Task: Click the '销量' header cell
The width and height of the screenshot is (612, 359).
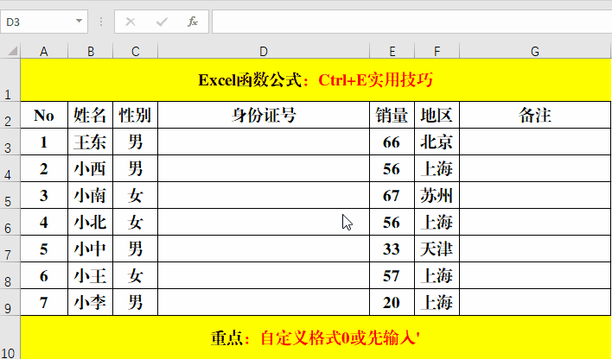Action: [x=392, y=115]
